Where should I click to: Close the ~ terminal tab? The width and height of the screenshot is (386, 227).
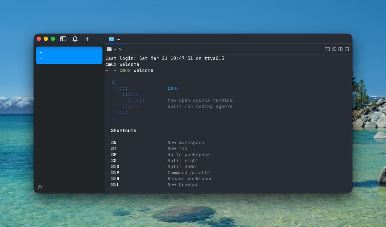[x=120, y=49]
